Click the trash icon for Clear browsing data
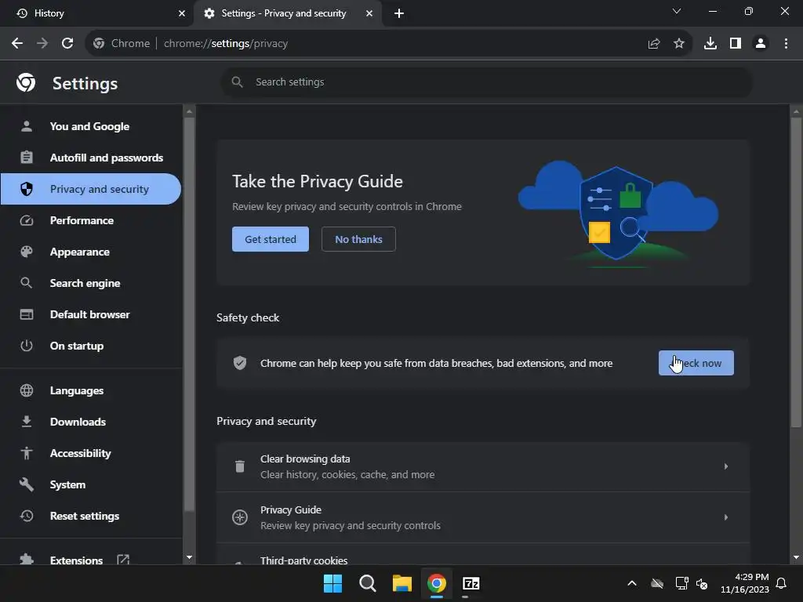Viewport: 803px width, 602px height. point(240,466)
